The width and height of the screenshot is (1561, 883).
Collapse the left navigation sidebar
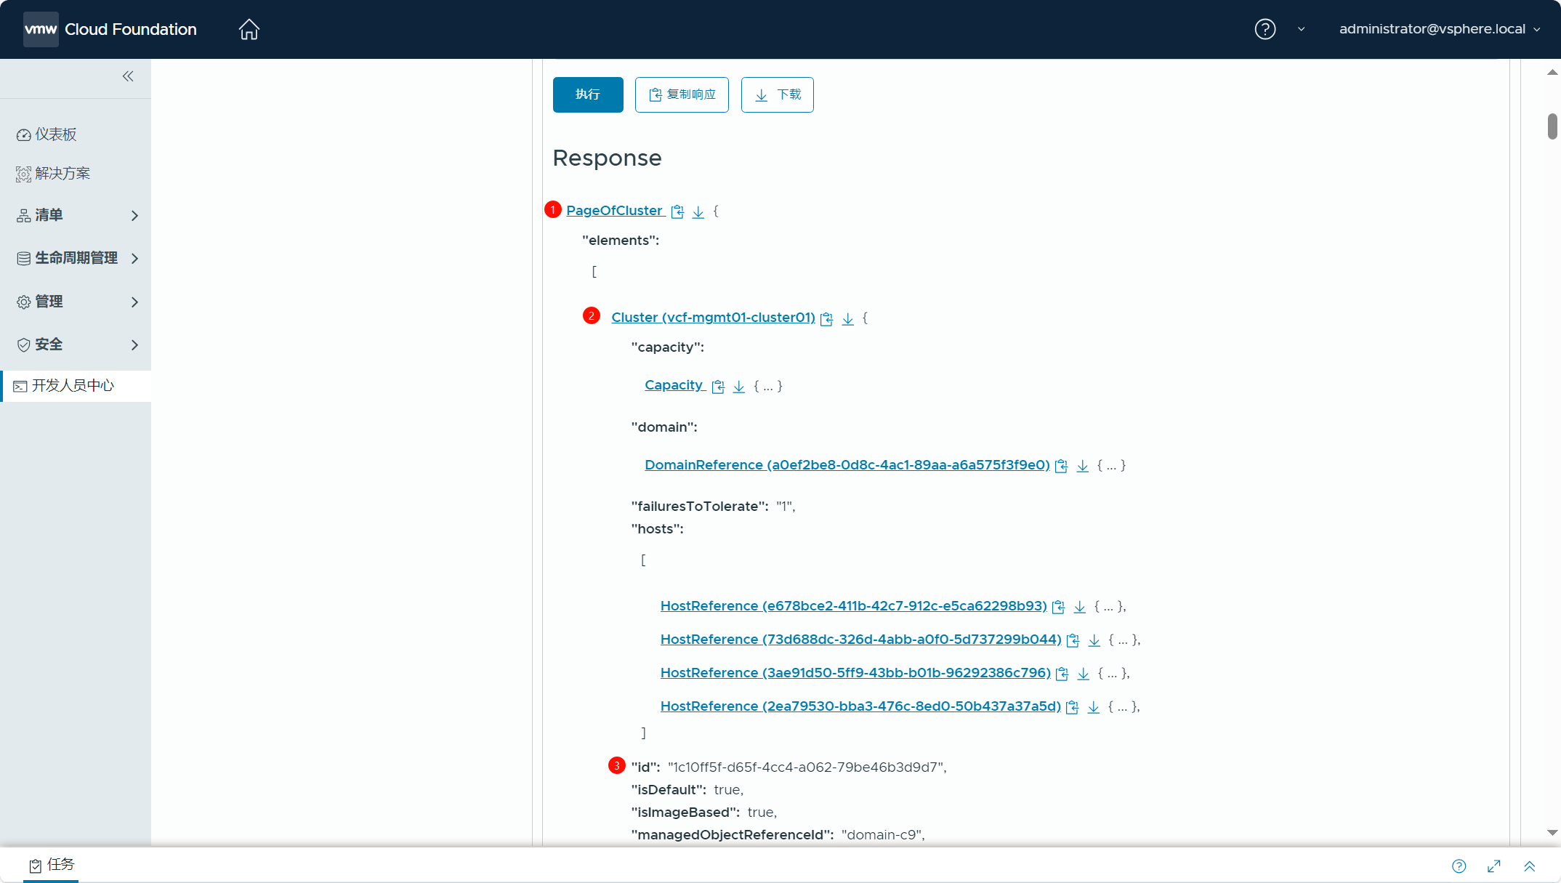(128, 76)
